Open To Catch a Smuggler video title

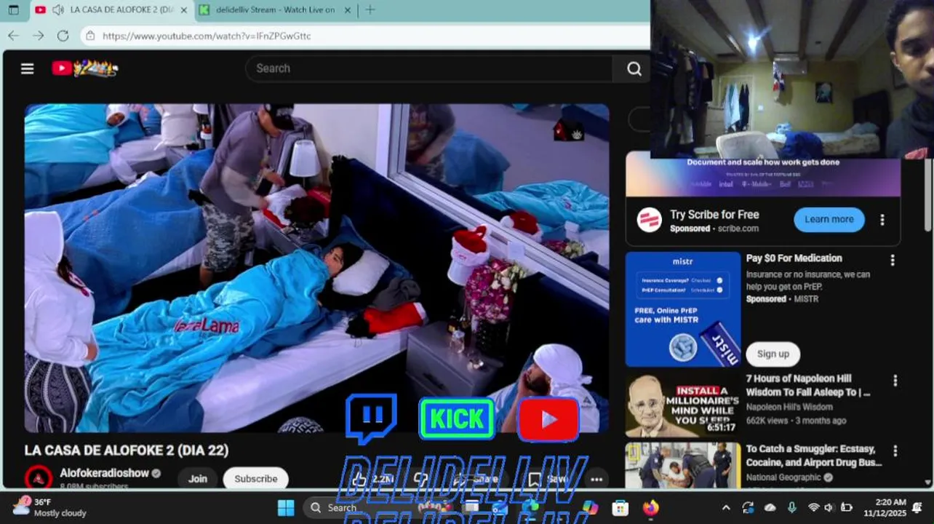(813, 456)
